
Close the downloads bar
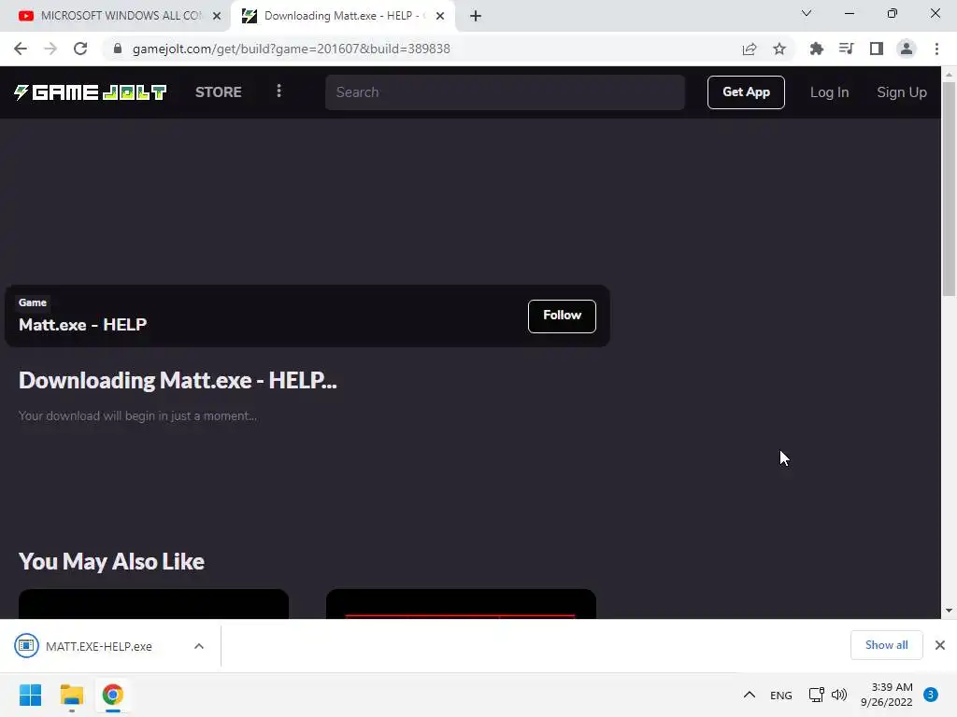(x=940, y=645)
